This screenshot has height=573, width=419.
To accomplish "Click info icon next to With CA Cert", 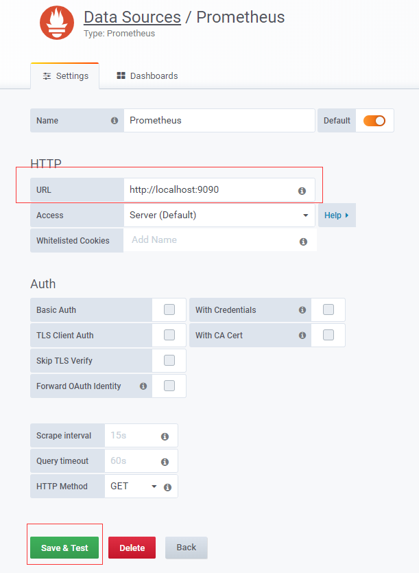I will coord(302,335).
